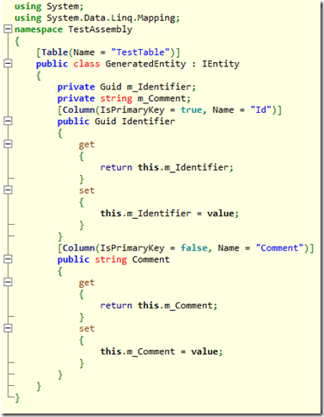The width and height of the screenshot is (324, 417).
Task: Click the Table attribute name
Action: [55, 53]
